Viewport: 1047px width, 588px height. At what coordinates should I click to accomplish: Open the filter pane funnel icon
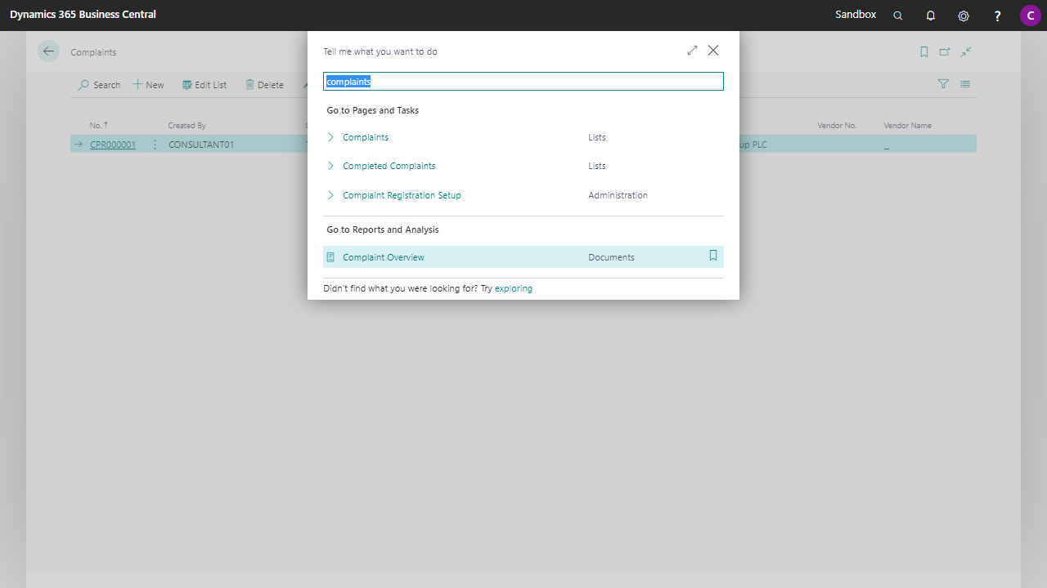coord(942,83)
